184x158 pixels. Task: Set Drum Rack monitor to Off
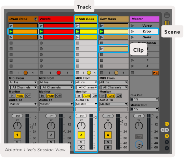pos(28,96)
